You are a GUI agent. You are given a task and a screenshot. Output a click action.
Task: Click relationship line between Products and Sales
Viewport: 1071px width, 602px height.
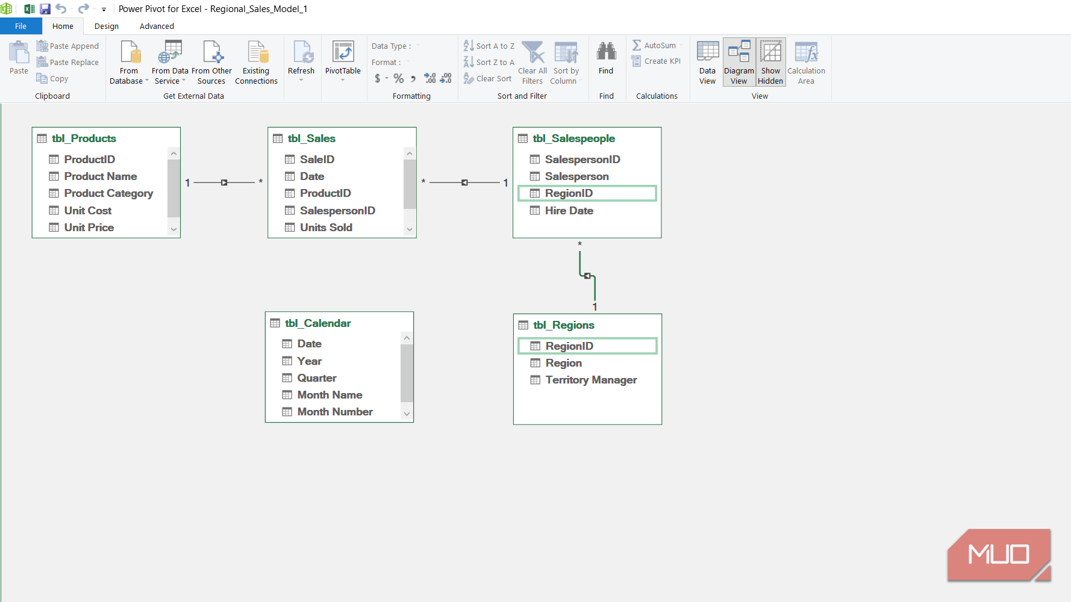coord(224,182)
